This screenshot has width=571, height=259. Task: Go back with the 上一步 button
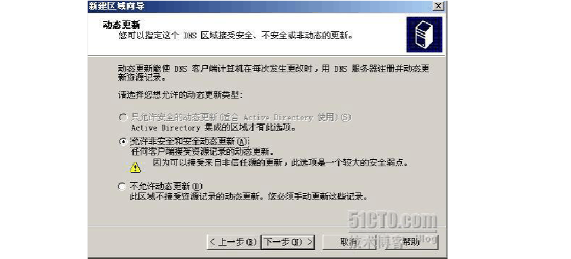pyautogui.click(x=233, y=242)
